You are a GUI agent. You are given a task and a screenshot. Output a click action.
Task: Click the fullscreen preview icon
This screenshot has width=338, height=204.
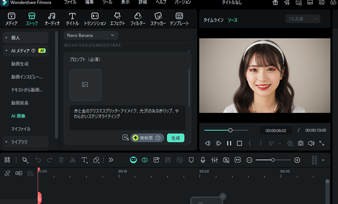(322, 143)
